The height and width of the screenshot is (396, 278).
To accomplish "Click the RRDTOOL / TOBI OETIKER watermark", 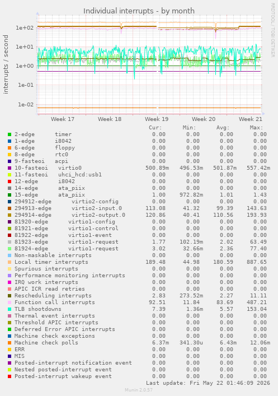I will 273,30.
